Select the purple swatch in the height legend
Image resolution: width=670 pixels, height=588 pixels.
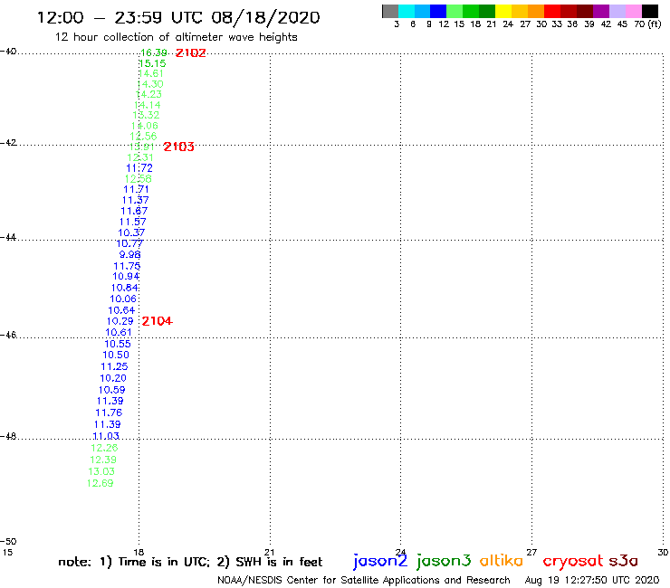(601, 11)
